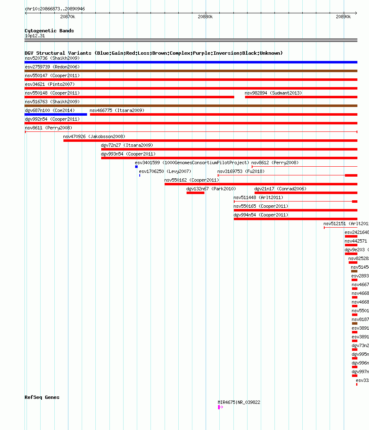
Task: Select dgv21n17 (Conrad2006) label
Action: click(x=280, y=189)
